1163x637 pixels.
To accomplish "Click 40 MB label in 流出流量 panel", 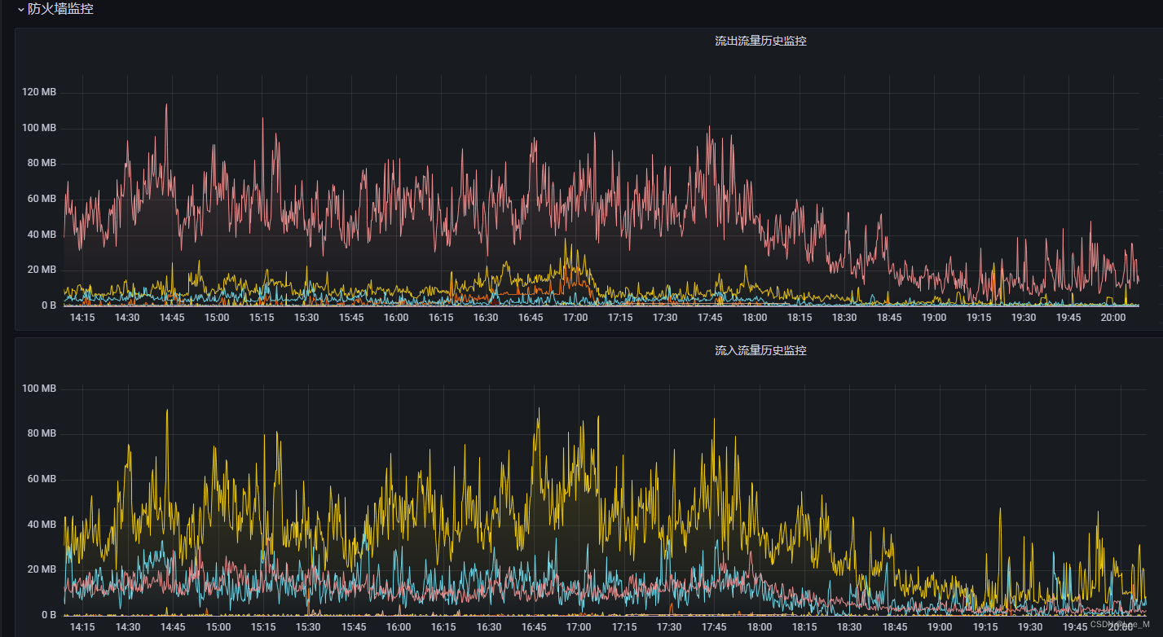I will pyautogui.click(x=42, y=235).
